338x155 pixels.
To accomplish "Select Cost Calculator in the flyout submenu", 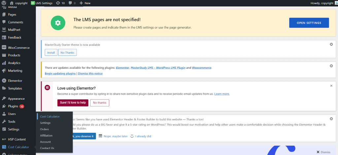I will tap(50, 116).
